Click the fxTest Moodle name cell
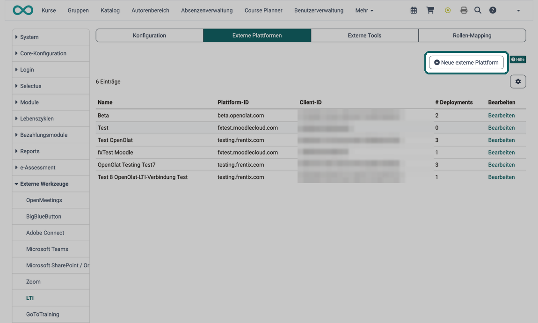Image resolution: width=538 pixels, height=323 pixels. tap(115, 153)
